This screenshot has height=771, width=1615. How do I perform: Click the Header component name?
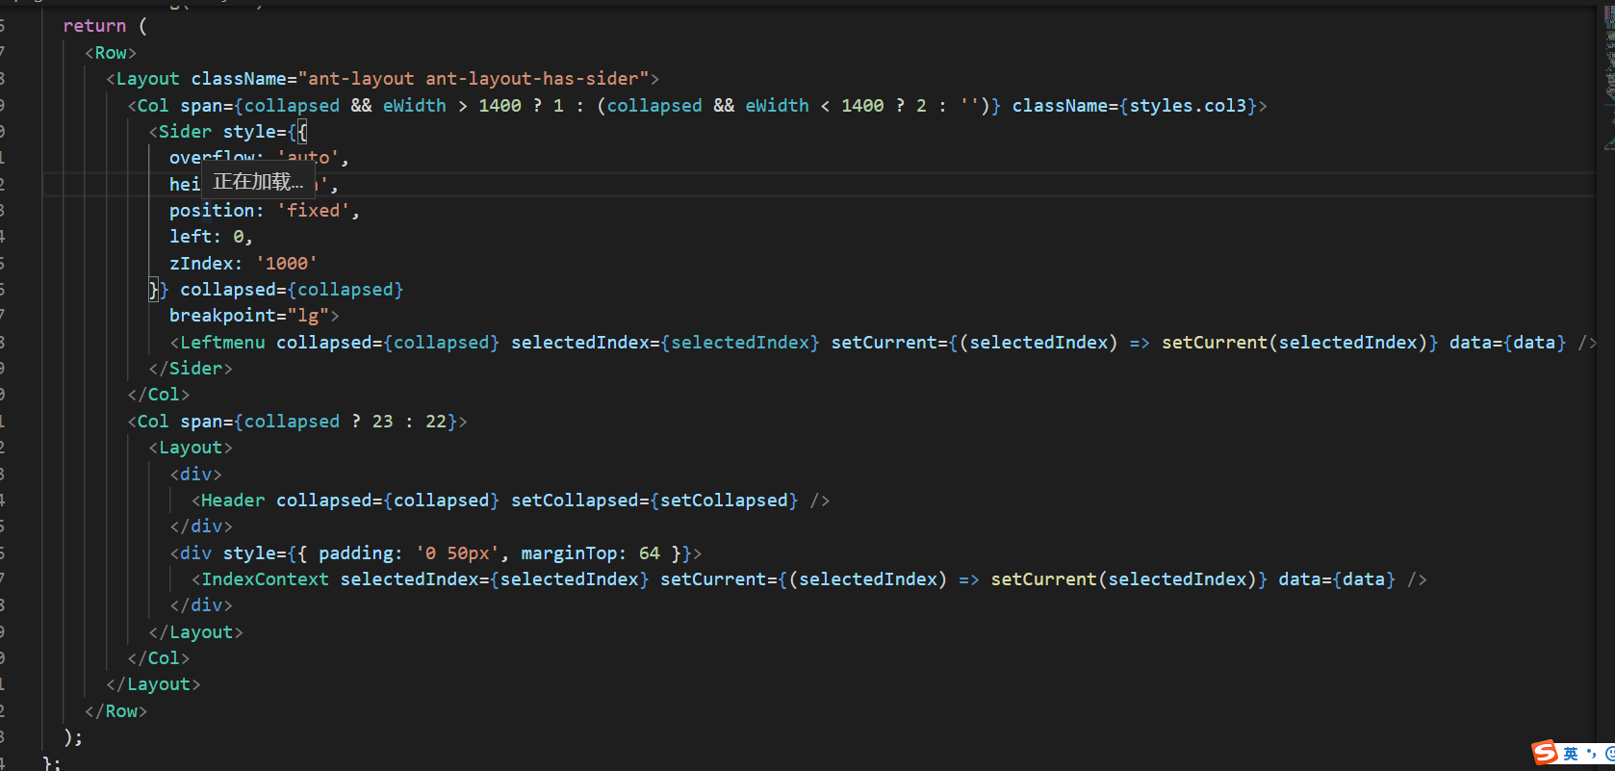tap(233, 501)
